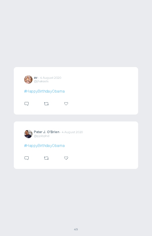Screen dimensions: 152x236
Task: Open the @jhakasls handle
Action: (41, 81)
